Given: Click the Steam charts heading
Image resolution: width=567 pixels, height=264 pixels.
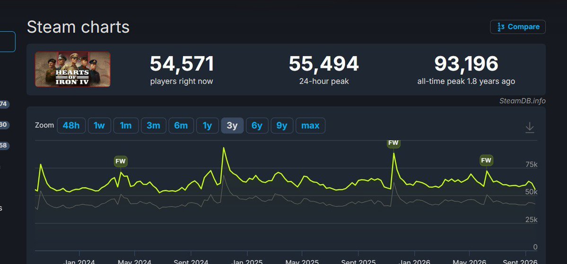Looking at the screenshot, I should pos(78,27).
